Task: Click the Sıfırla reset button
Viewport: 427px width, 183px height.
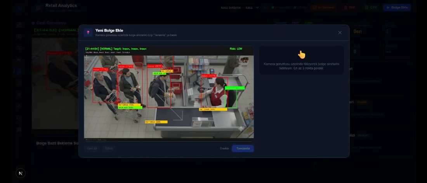Action: click(109, 148)
